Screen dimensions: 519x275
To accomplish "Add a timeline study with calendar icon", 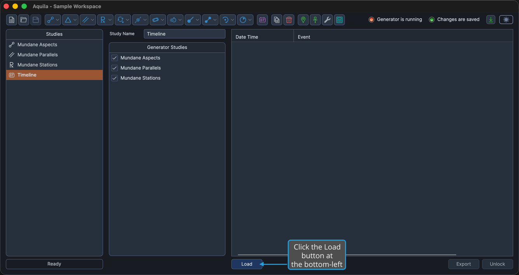I will (262, 20).
